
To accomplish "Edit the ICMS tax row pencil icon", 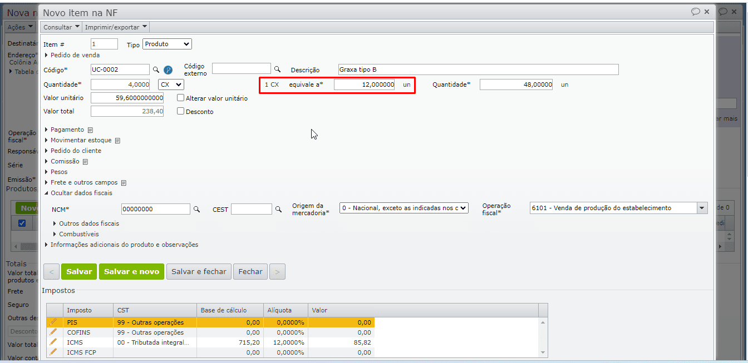I will [53, 342].
